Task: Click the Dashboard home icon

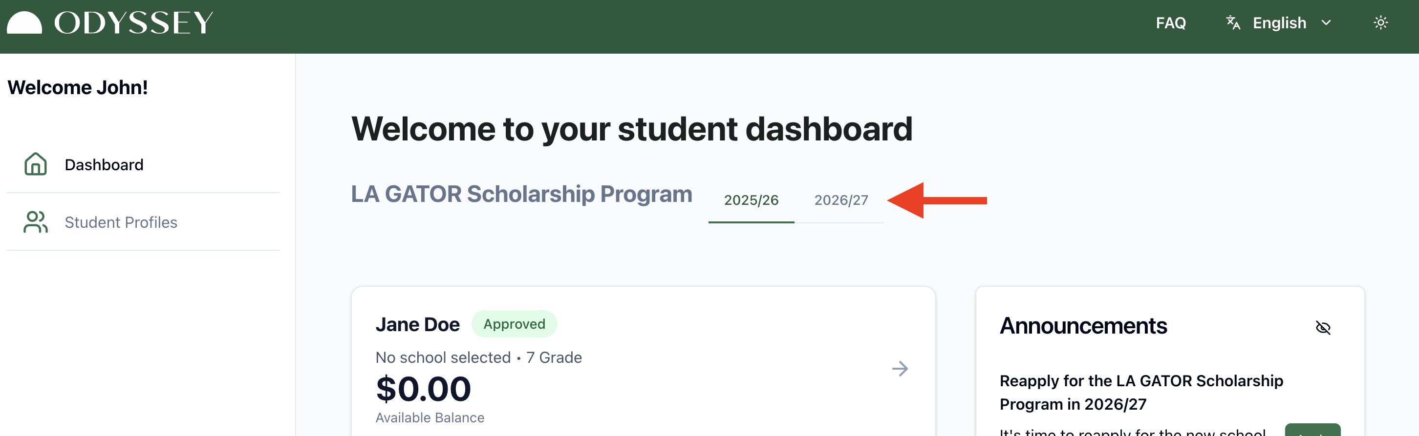Action: pyautogui.click(x=36, y=164)
